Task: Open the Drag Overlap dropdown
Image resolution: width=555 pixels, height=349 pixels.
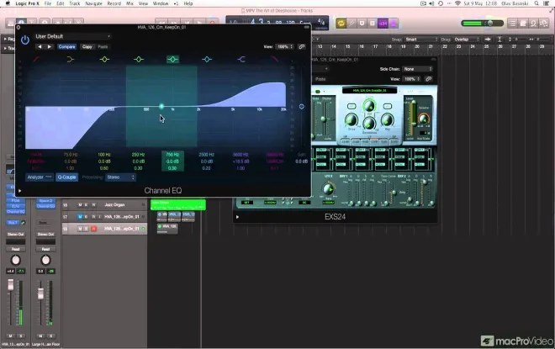Action: point(467,40)
